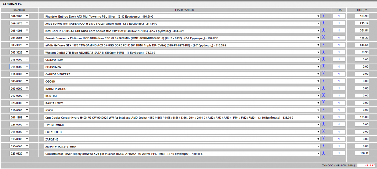Expand the ΛΕΙΤΟΥΡΓΙΚΟ ΣΥΣΤΗΜΑ product dropdown
377x169 pixels.
point(182,146)
